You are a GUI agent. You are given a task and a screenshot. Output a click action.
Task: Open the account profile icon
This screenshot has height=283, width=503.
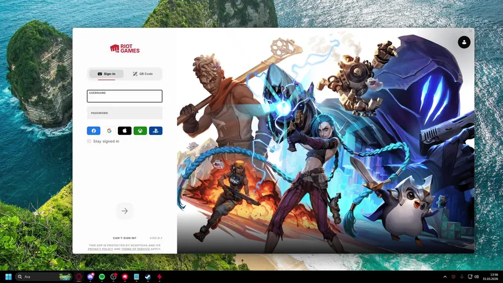tap(464, 42)
